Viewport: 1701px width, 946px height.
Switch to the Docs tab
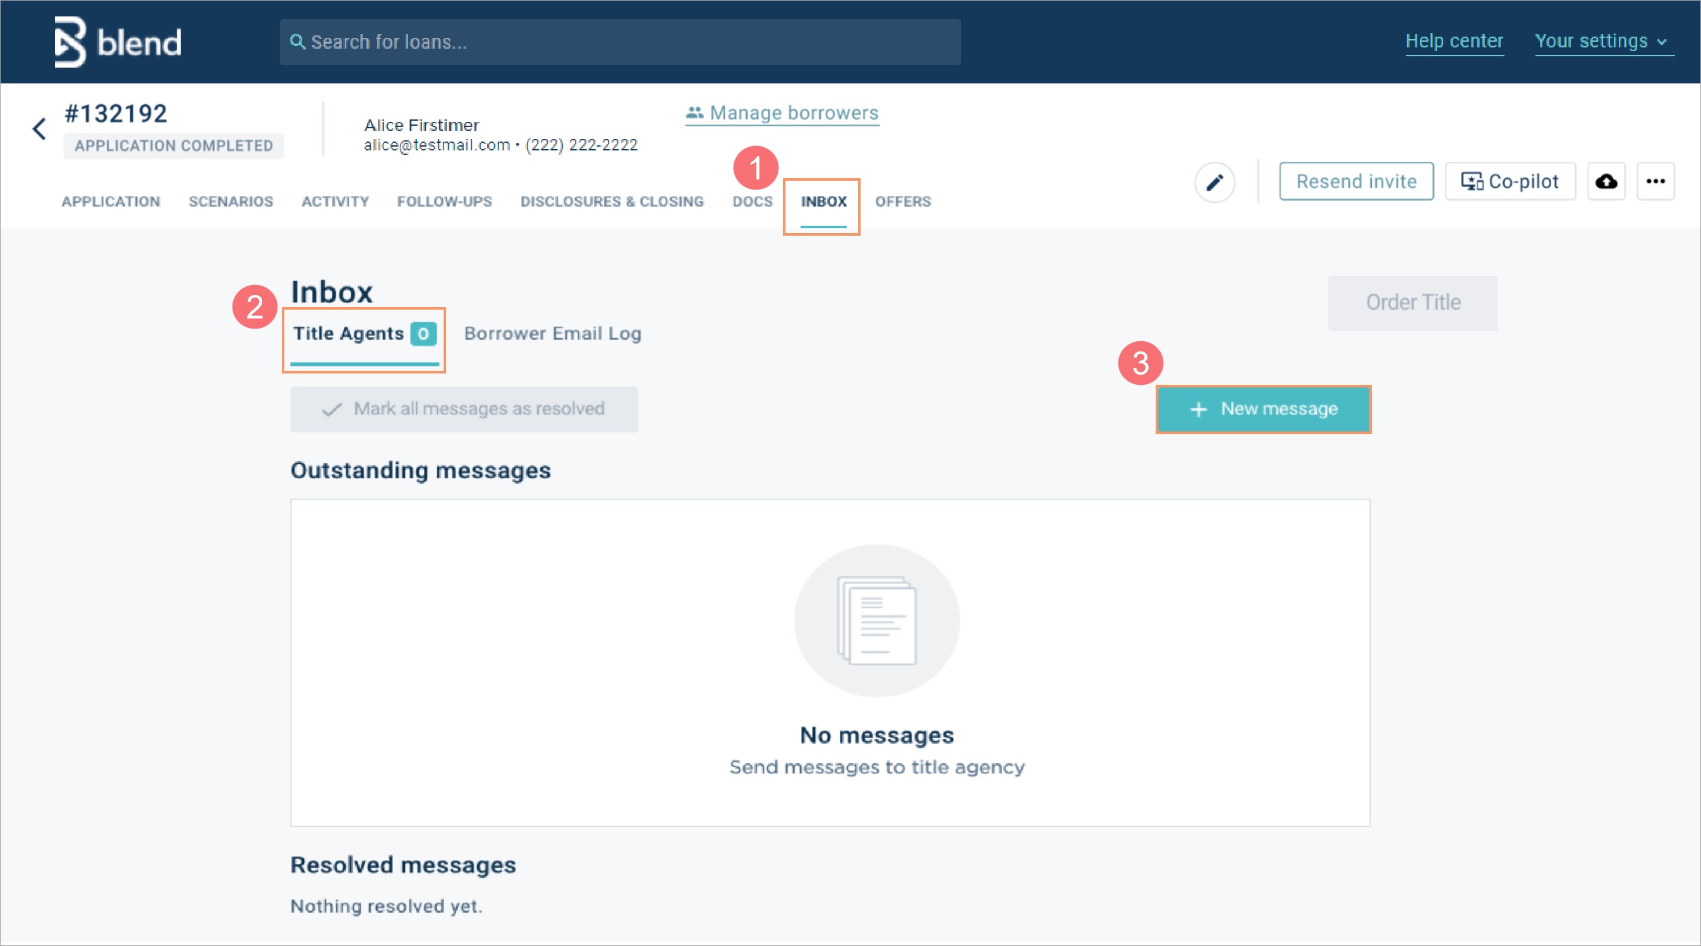(751, 202)
